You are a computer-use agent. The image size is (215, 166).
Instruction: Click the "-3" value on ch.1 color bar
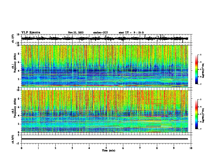pyautogui.click(x=200, y=55)
